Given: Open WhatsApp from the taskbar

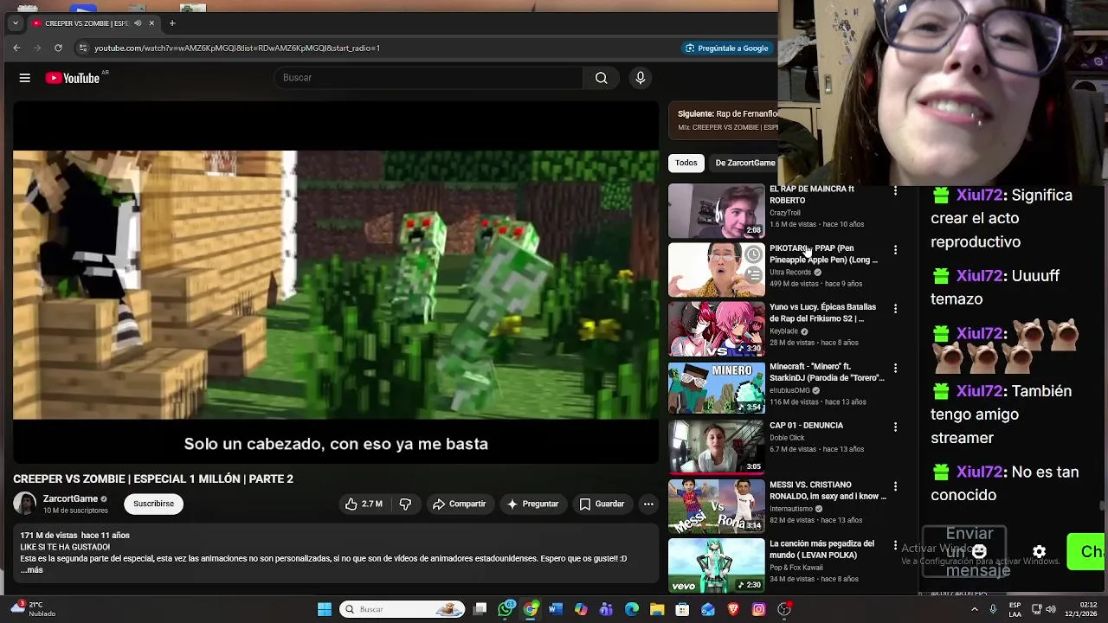Looking at the screenshot, I should [x=506, y=609].
